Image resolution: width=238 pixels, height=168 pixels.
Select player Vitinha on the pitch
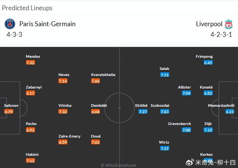pos(65,106)
